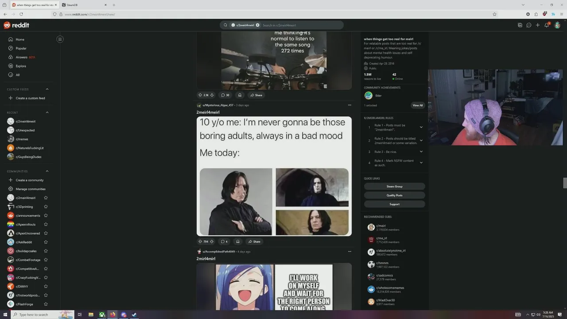The height and width of the screenshot is (319, 567).
Task: Give award on Snape post
Action: [x=238, y=241]
